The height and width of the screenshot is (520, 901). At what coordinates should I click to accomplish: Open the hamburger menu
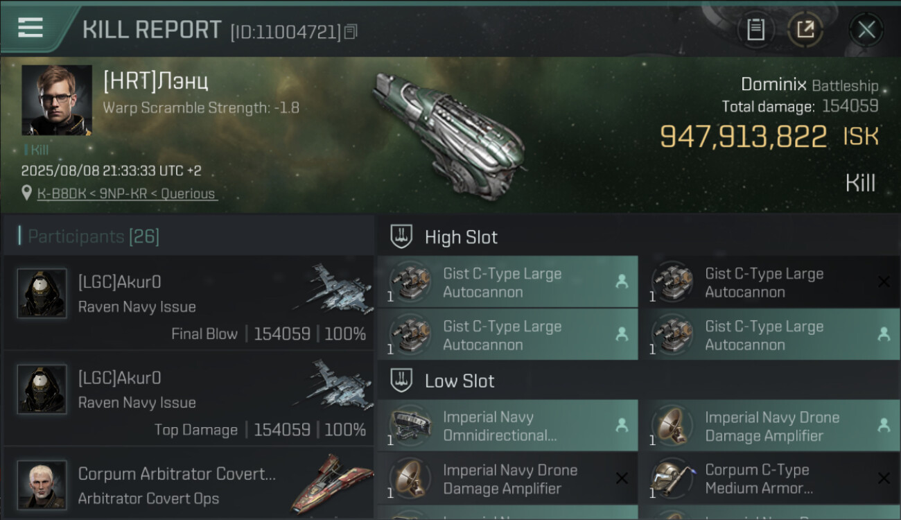[x=30, y=28]
